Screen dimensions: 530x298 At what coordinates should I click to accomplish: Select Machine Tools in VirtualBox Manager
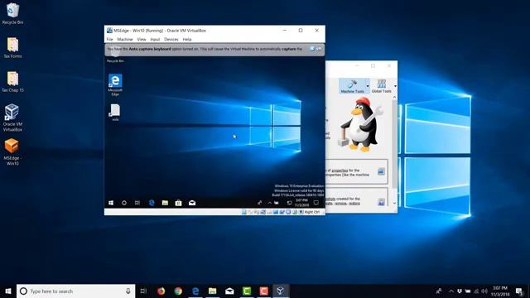(352, 86)
